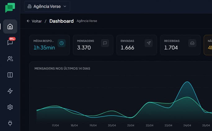Go back using the Voltar link
Screen dimensions: 212x131
click(34, 21)
